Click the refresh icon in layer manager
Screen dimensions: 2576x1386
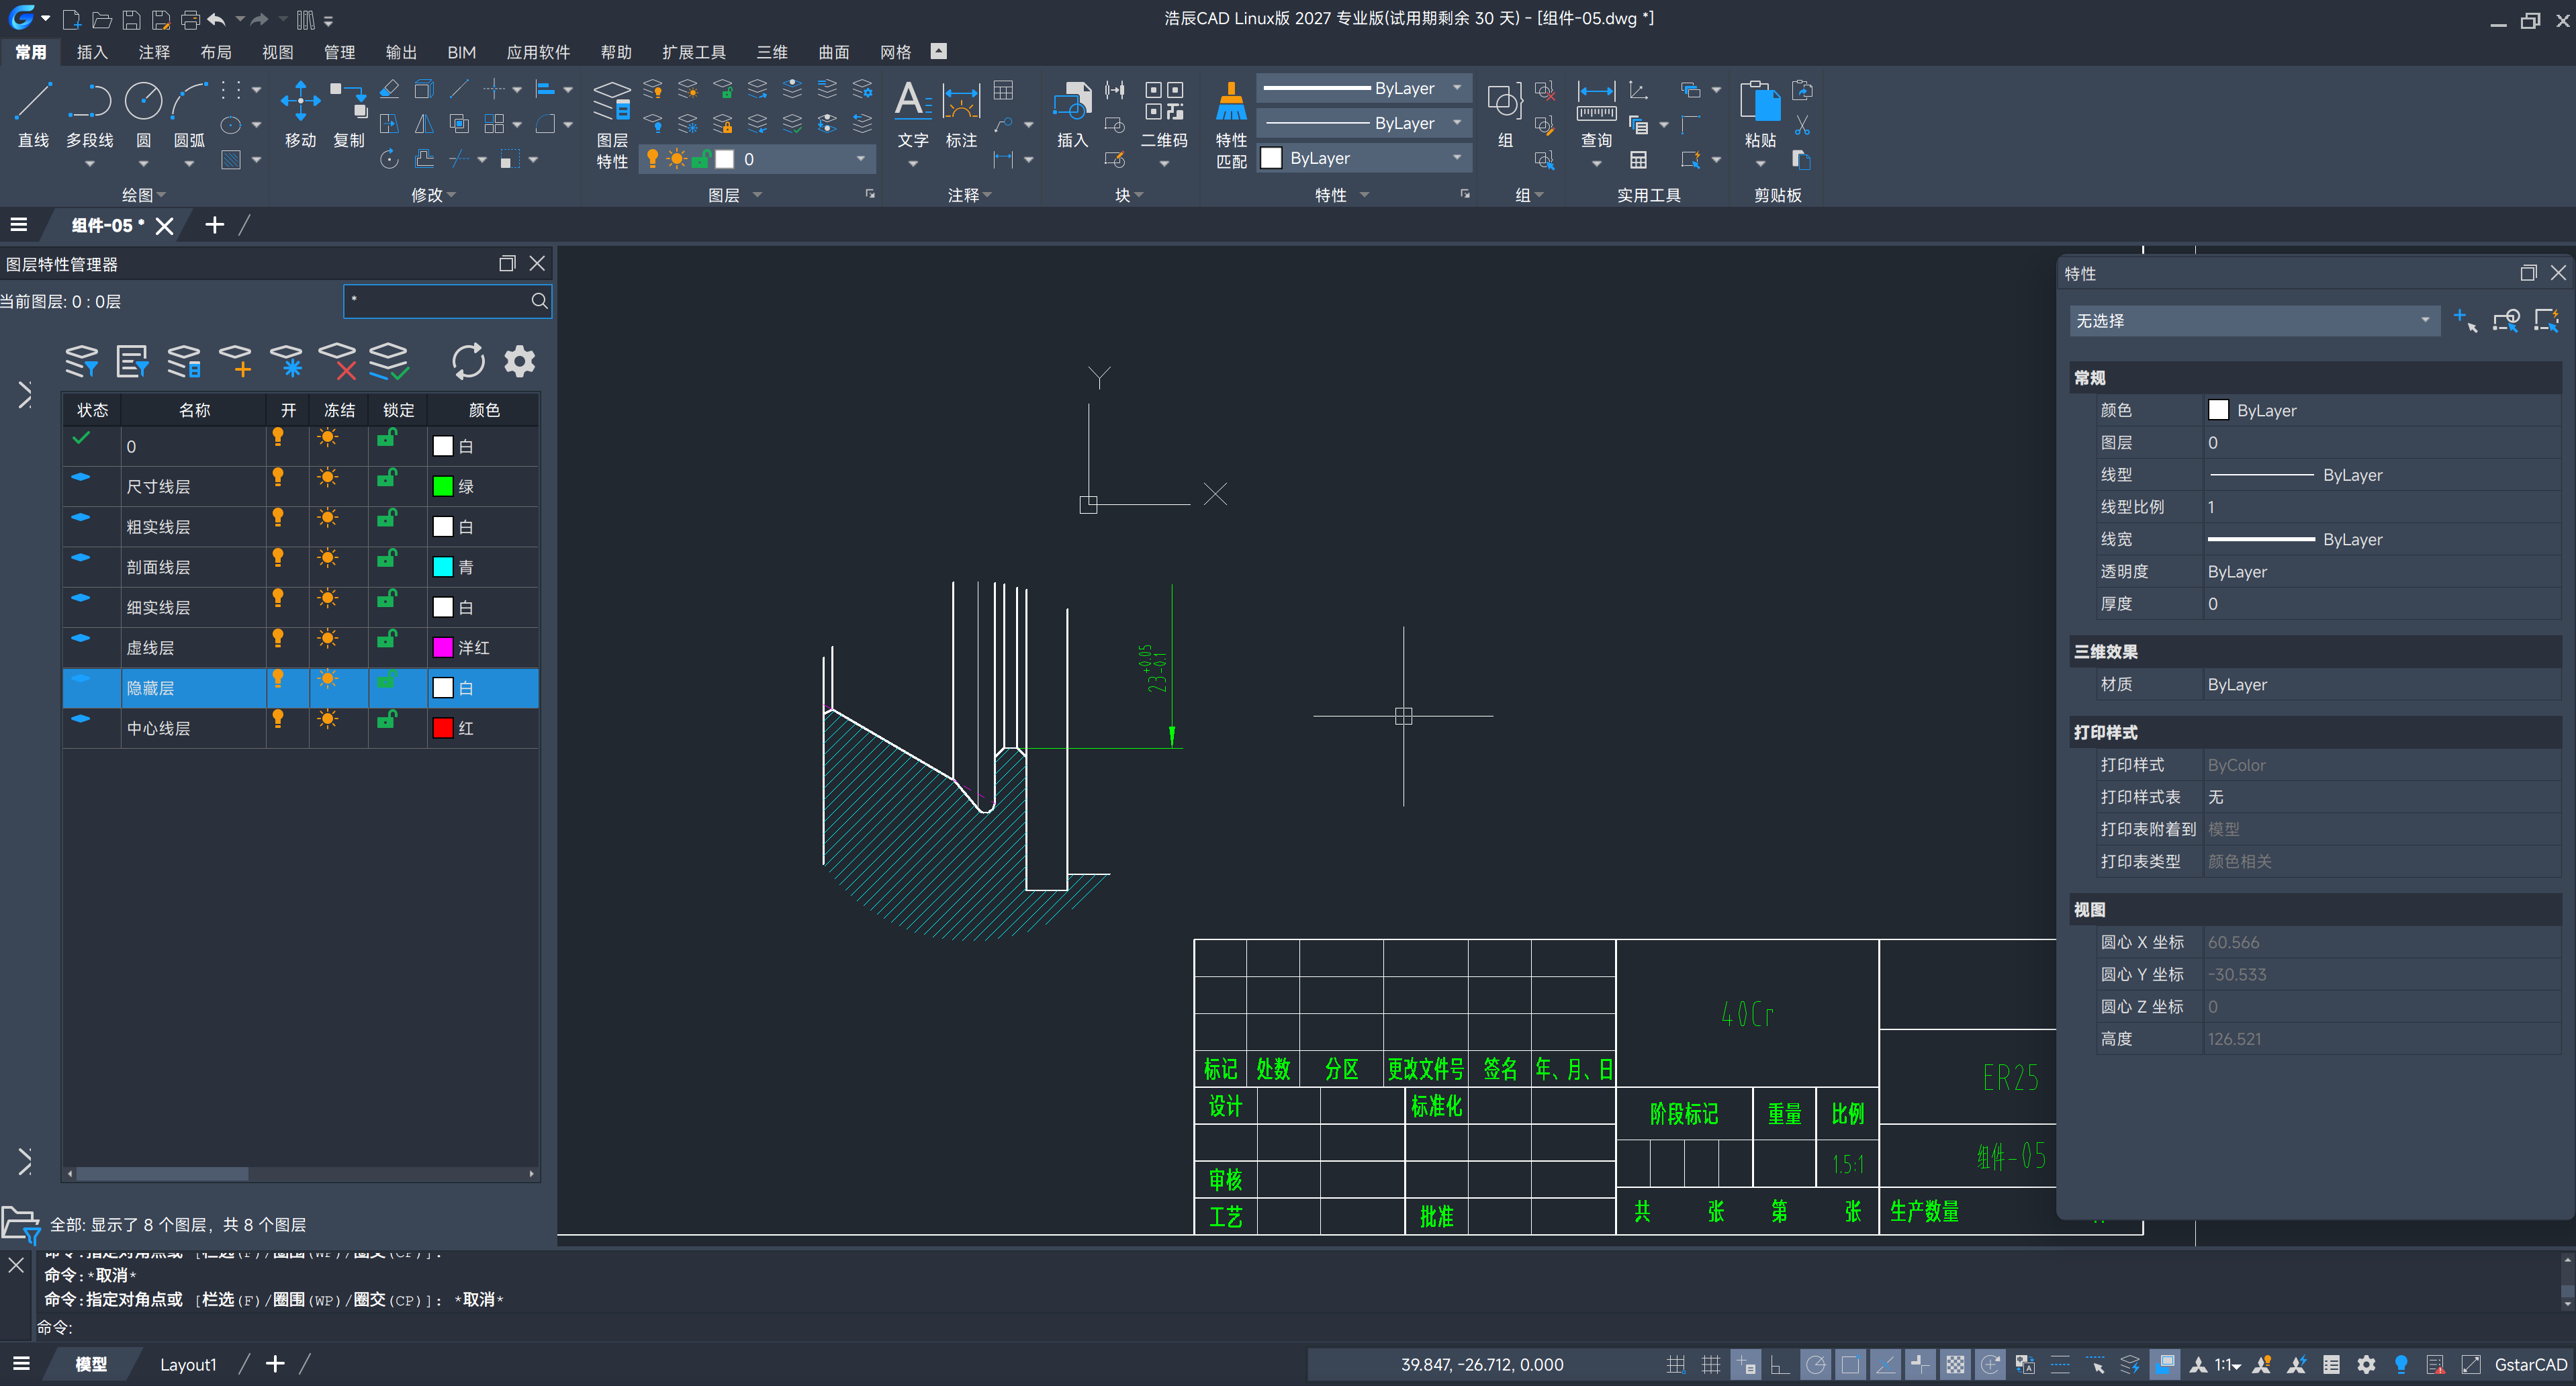click(468, 361)
